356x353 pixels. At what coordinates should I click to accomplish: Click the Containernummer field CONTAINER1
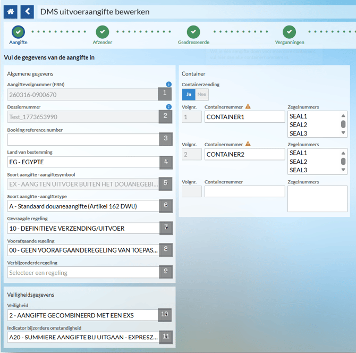(245, 117)
